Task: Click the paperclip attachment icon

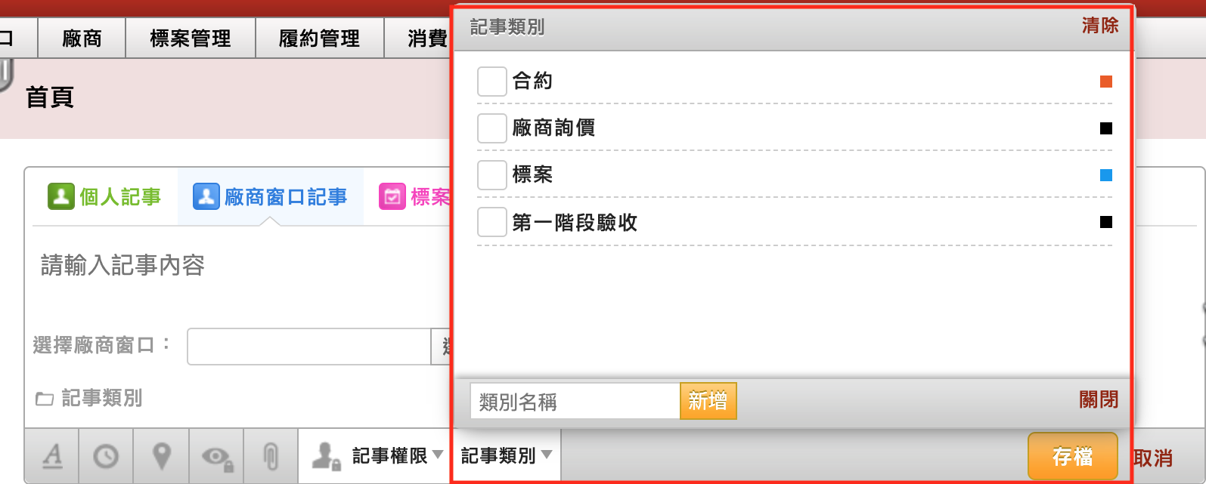Action: pos(271,455)
